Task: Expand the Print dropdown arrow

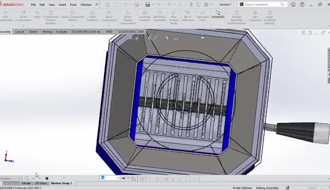Action: tap(153, 5)
